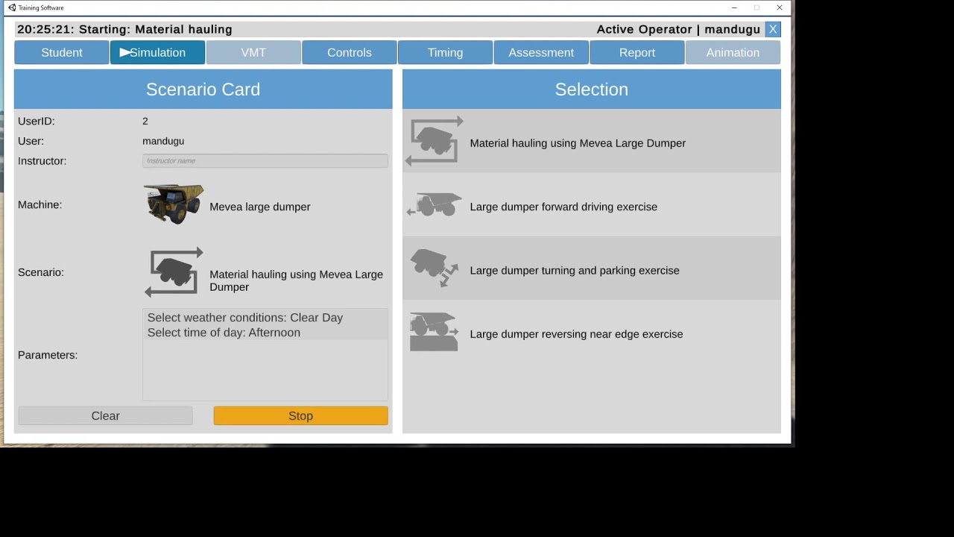Open the Timing tab

tap(446, 52)
